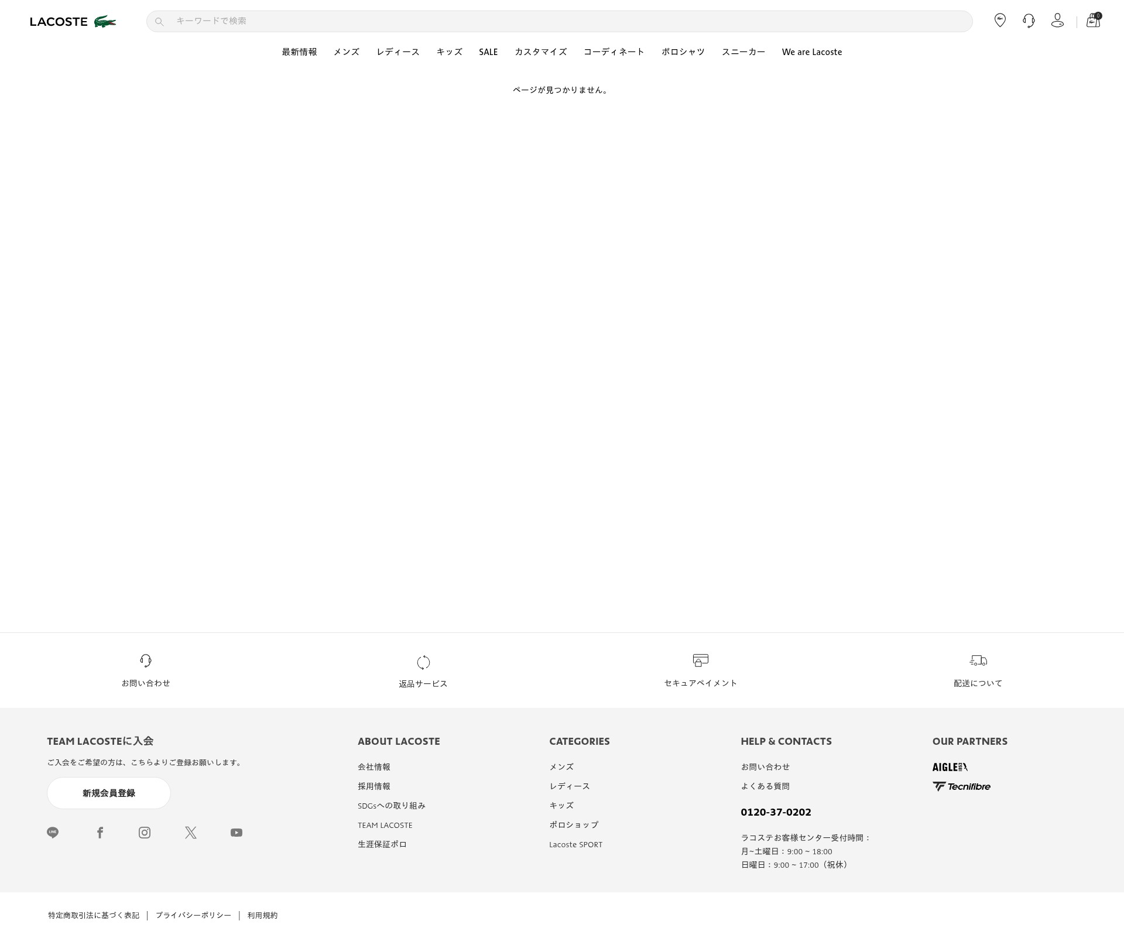Open the メンズ navigation menu
Screen dimensions: 1124x938
347,52
